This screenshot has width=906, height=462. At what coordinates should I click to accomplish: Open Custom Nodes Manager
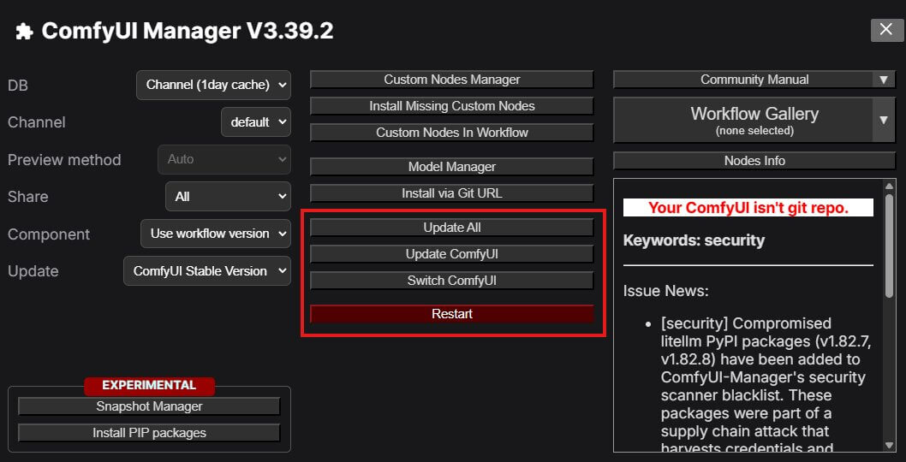coord(452,80)
